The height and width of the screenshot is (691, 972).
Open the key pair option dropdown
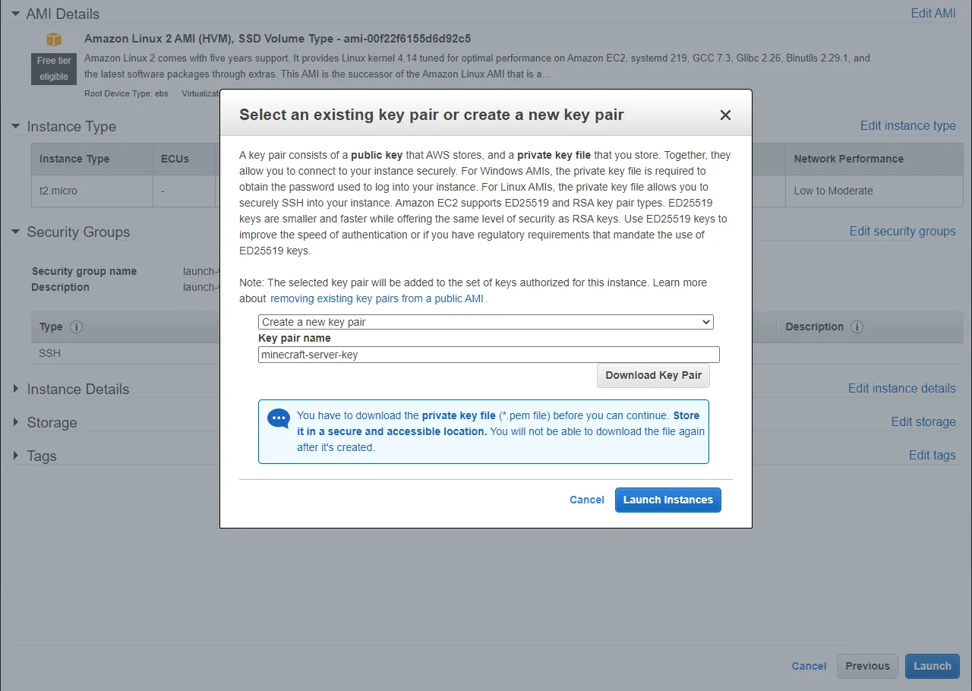pos(486,322)
